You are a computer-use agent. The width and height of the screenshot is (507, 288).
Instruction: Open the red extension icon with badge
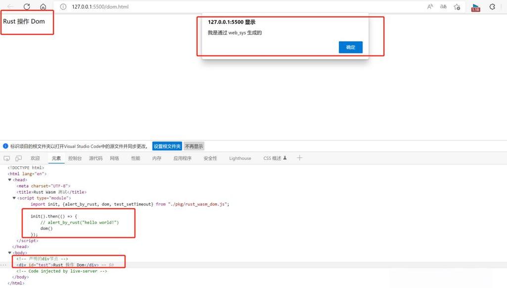pyautogui.click(x=476, y=7)
